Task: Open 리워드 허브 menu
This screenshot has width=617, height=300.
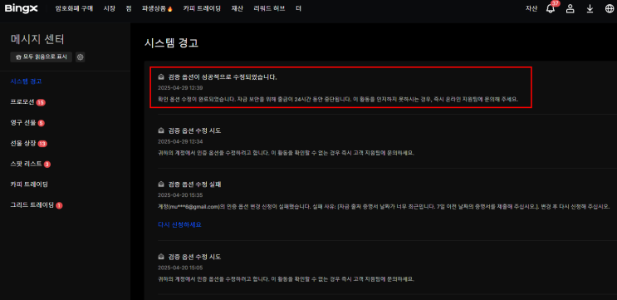Action: click(270, 8)
